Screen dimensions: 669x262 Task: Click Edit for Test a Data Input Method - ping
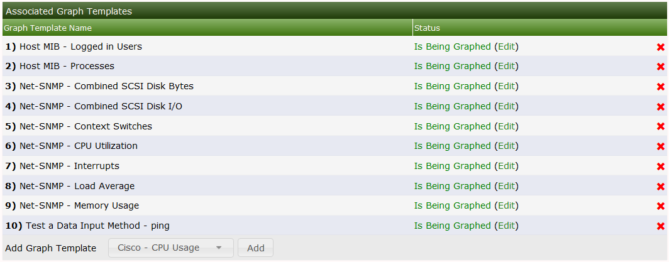point(506,226)
